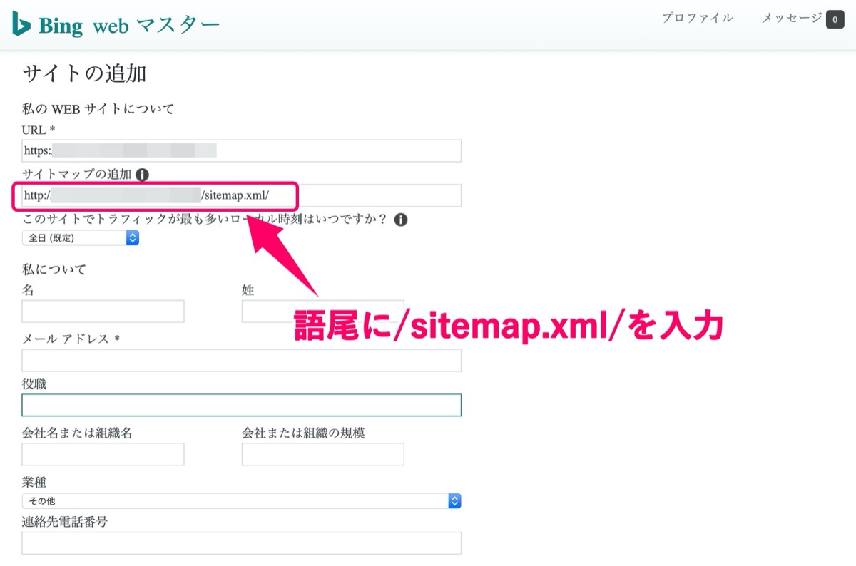Viewport: 856px width, 566px height.
Task: Open the プロファイル menu
Action: tap(697, 19)
